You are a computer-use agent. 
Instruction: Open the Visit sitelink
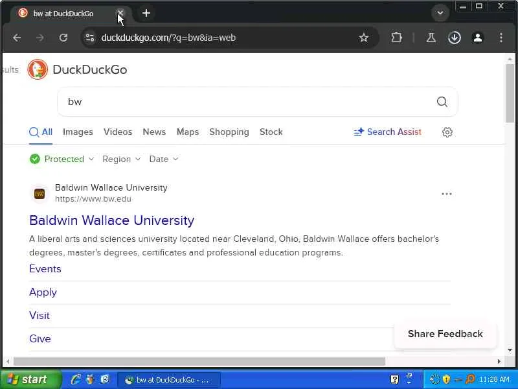point(39,316)
